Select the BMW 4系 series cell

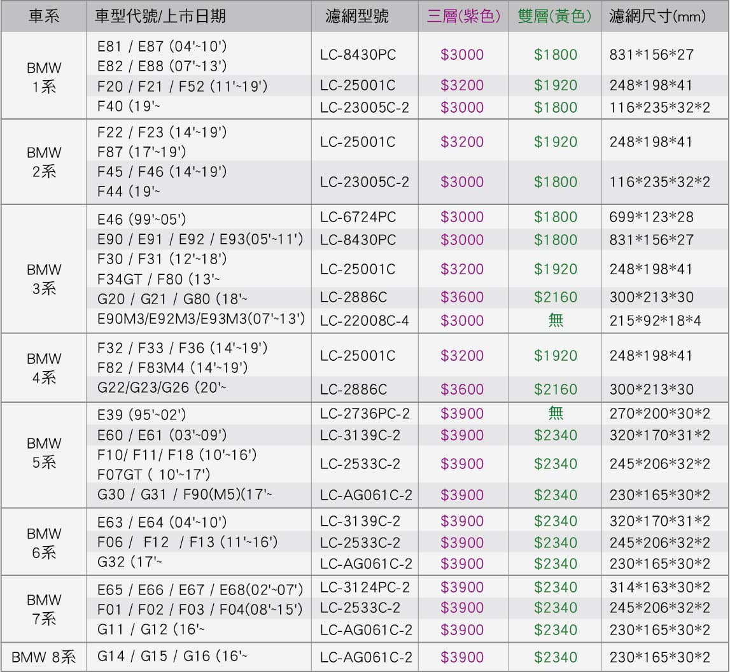pos(44,368)
